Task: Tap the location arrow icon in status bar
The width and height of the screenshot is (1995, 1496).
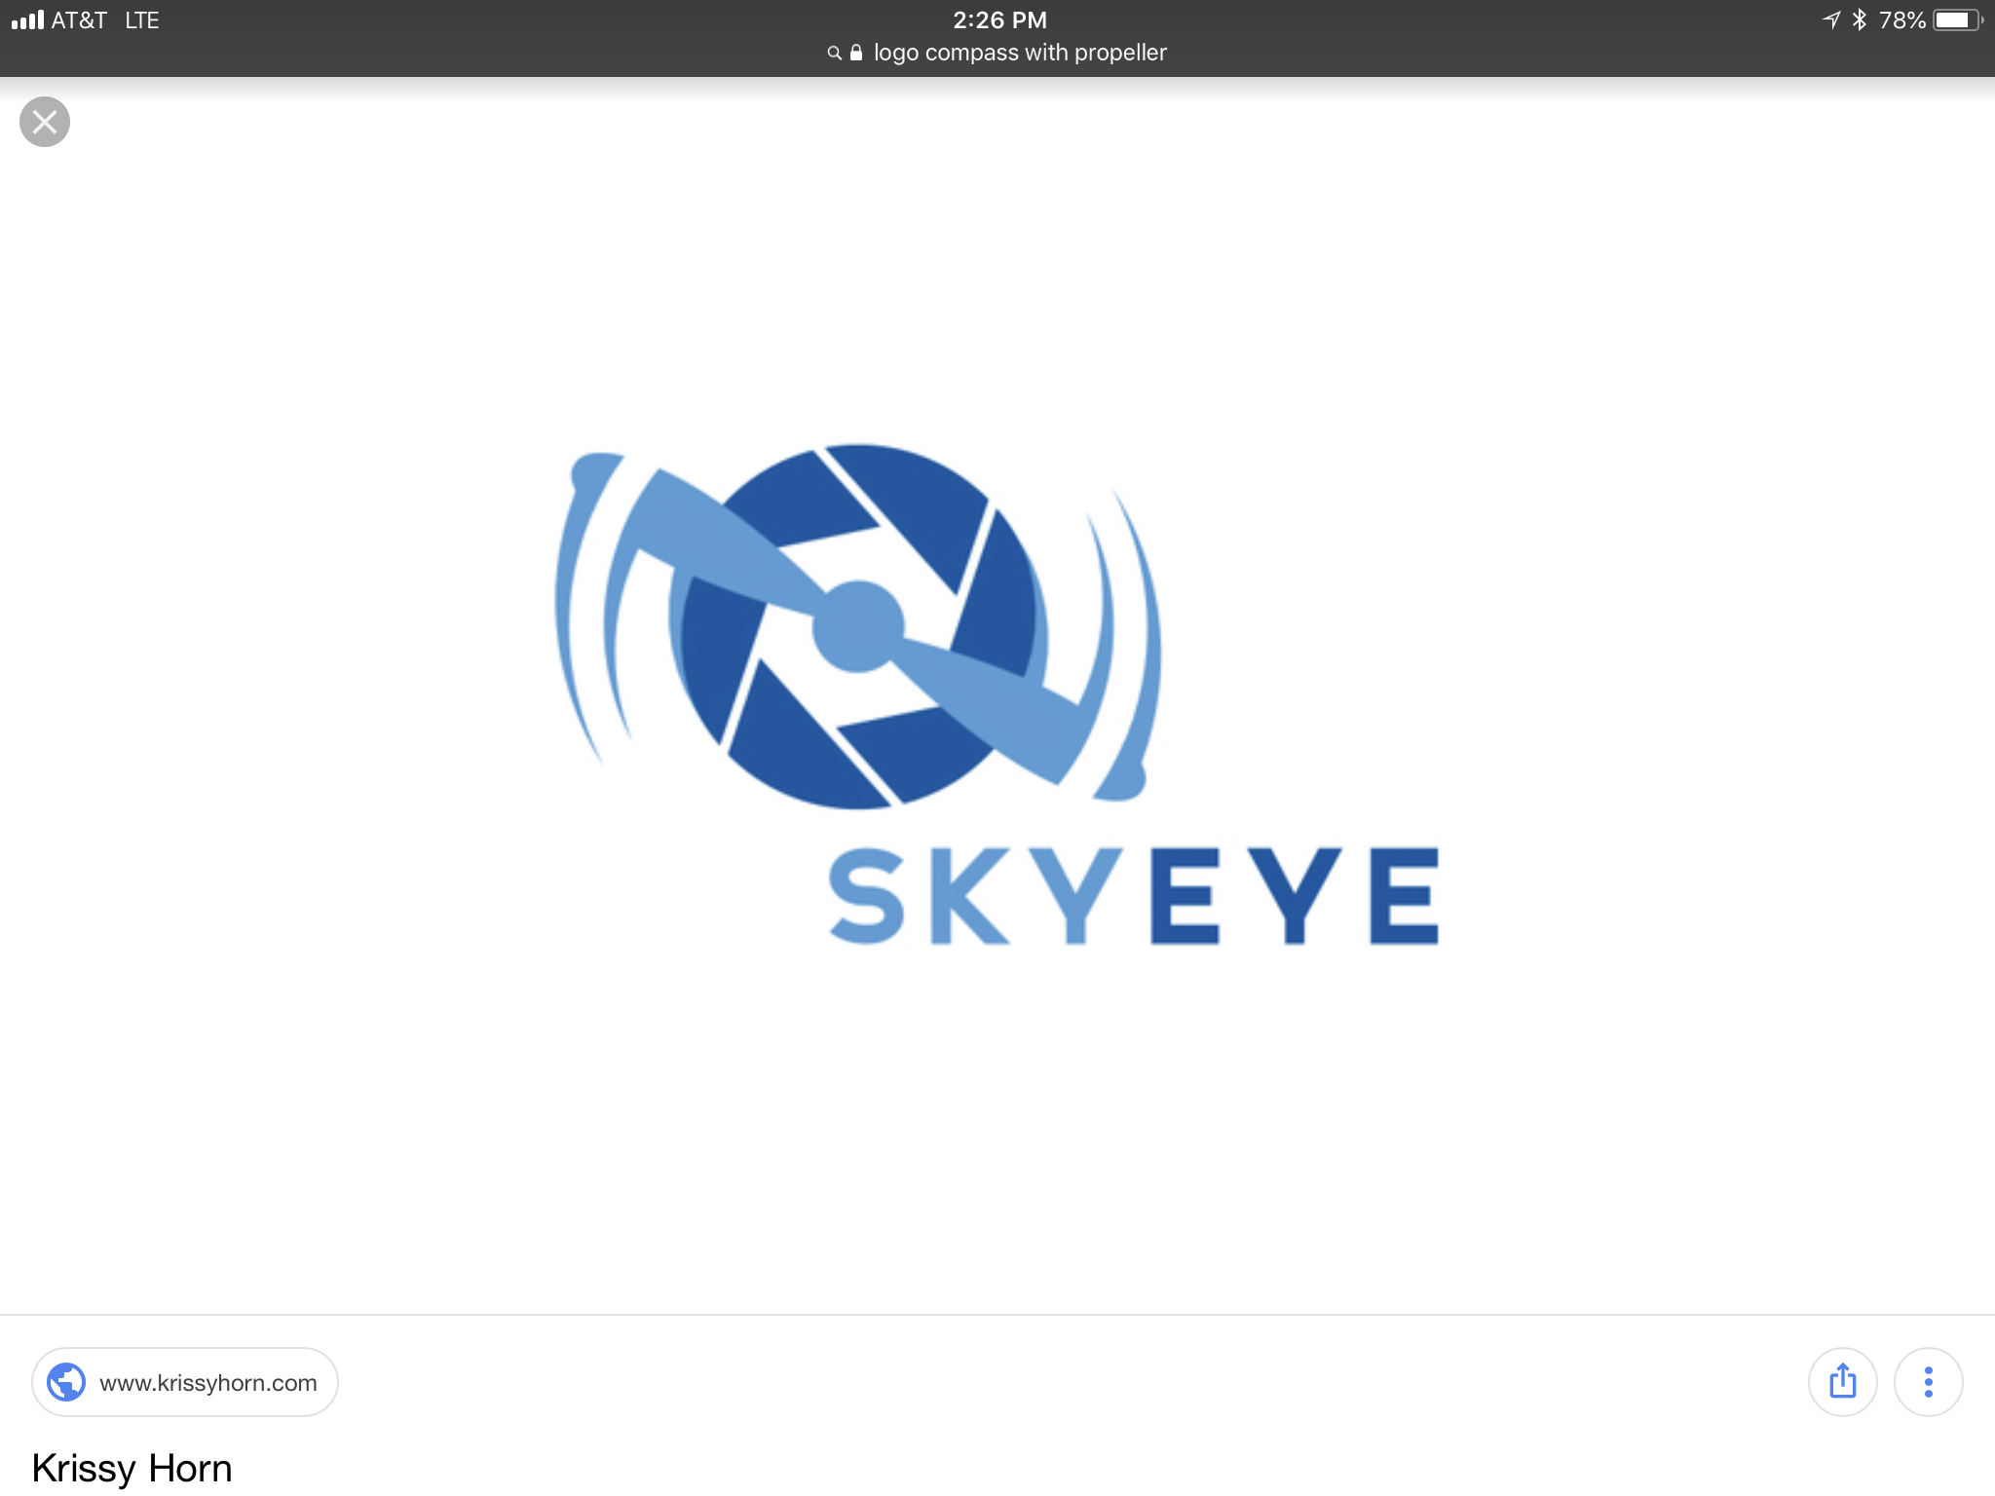Action: [x=1831, y=20]
